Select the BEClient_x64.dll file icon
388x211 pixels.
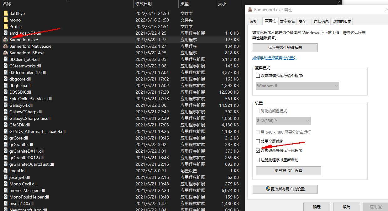[x=6, y=59]
